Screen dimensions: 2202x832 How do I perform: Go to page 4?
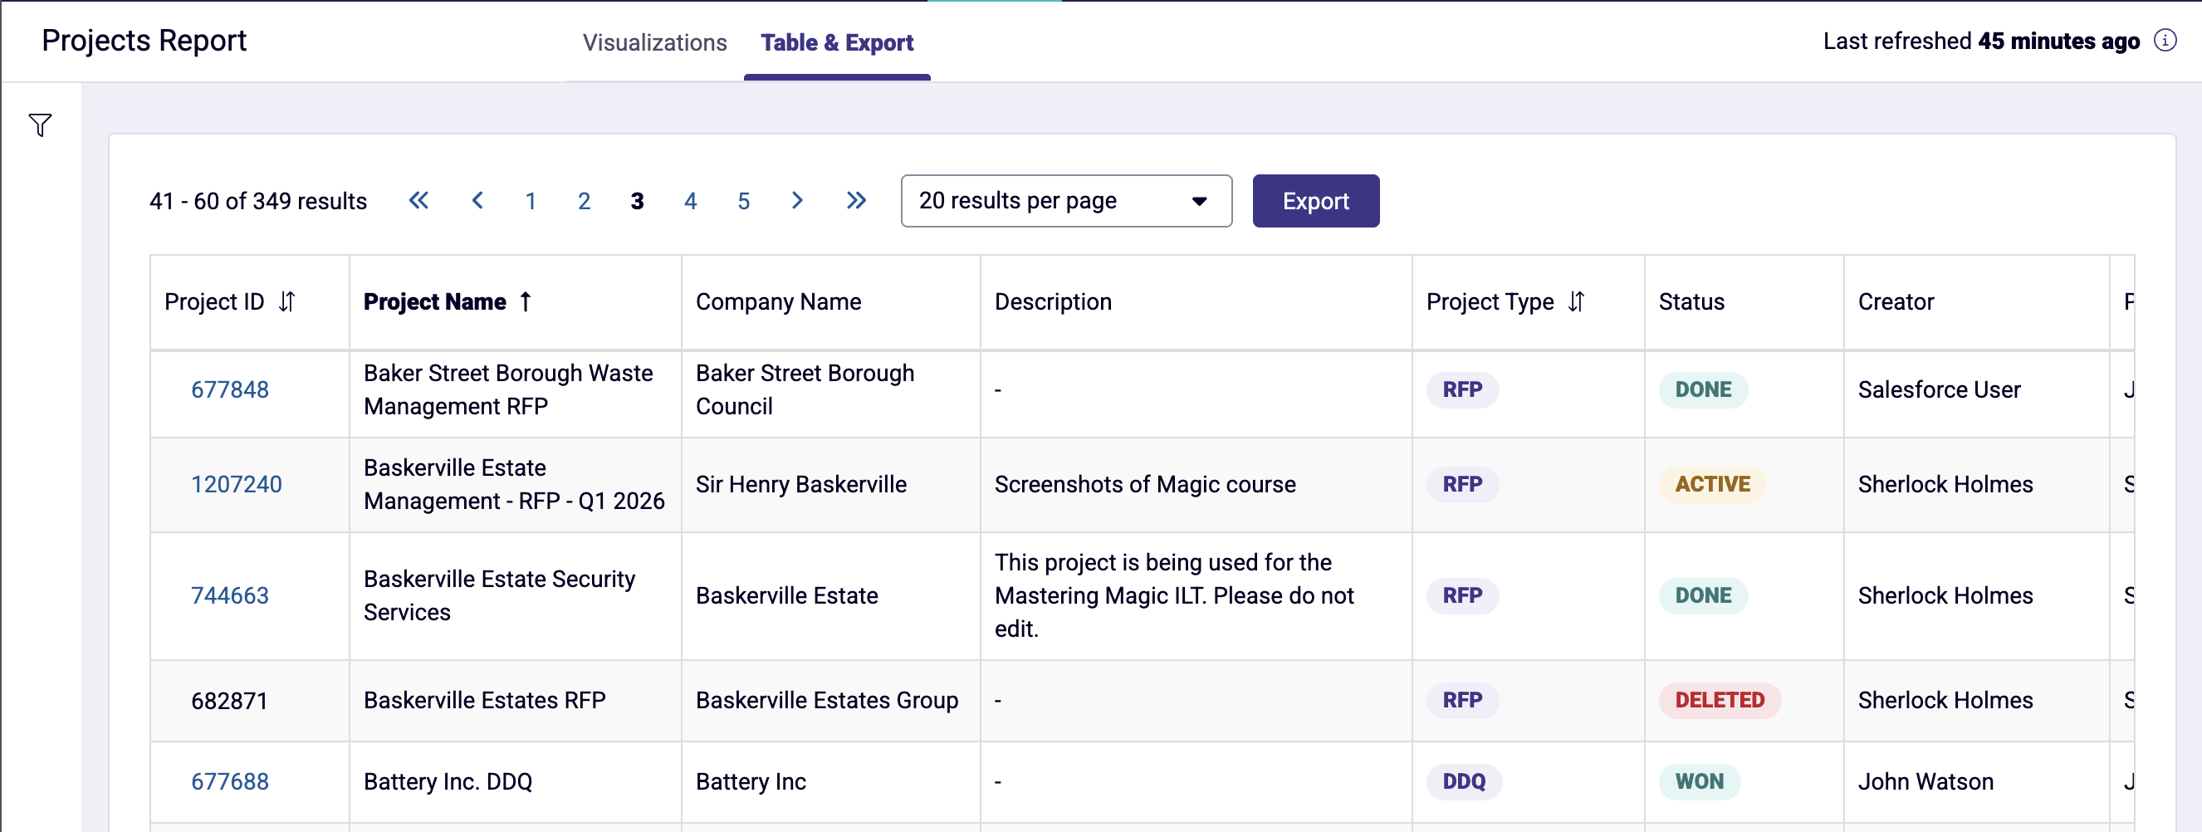[691, 201]
